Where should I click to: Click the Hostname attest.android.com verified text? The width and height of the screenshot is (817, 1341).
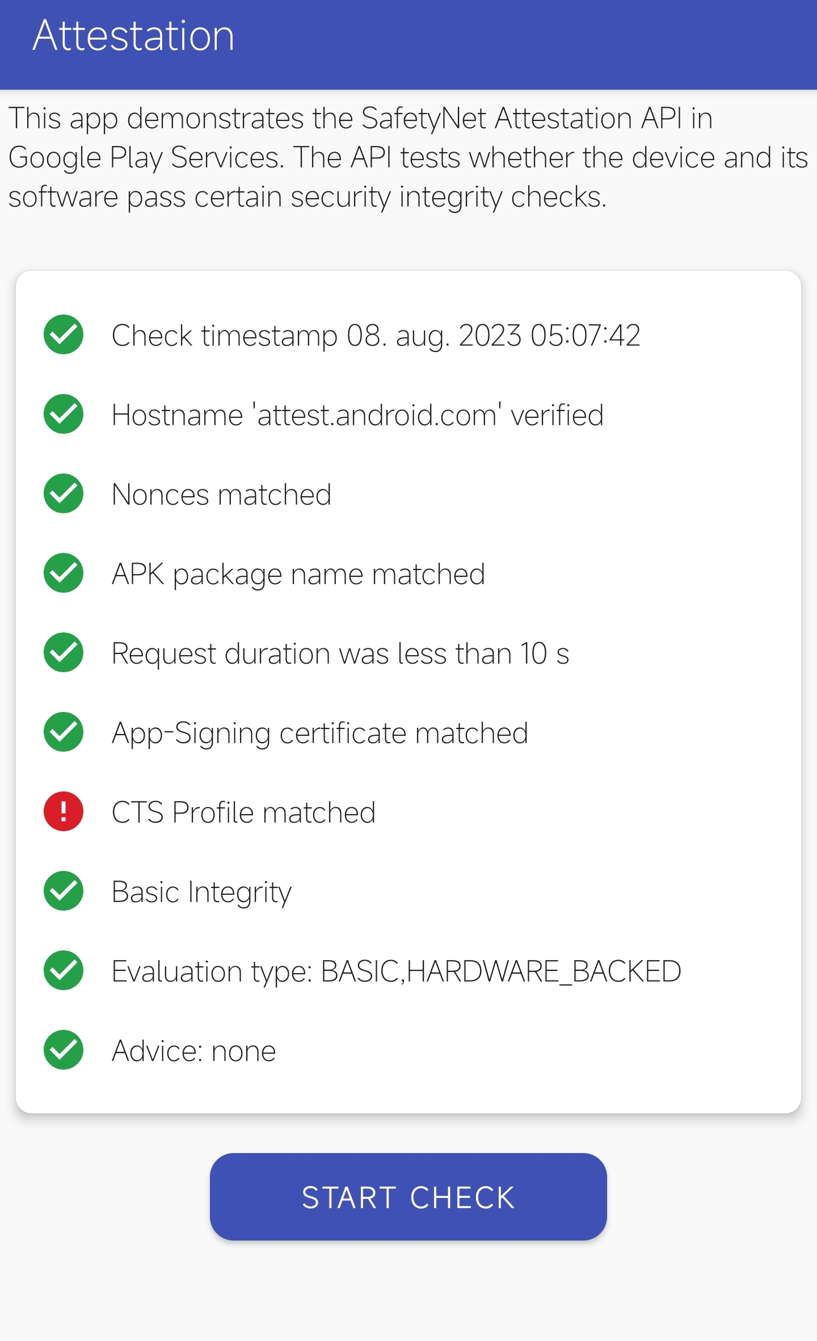click(x=357, y=415)
